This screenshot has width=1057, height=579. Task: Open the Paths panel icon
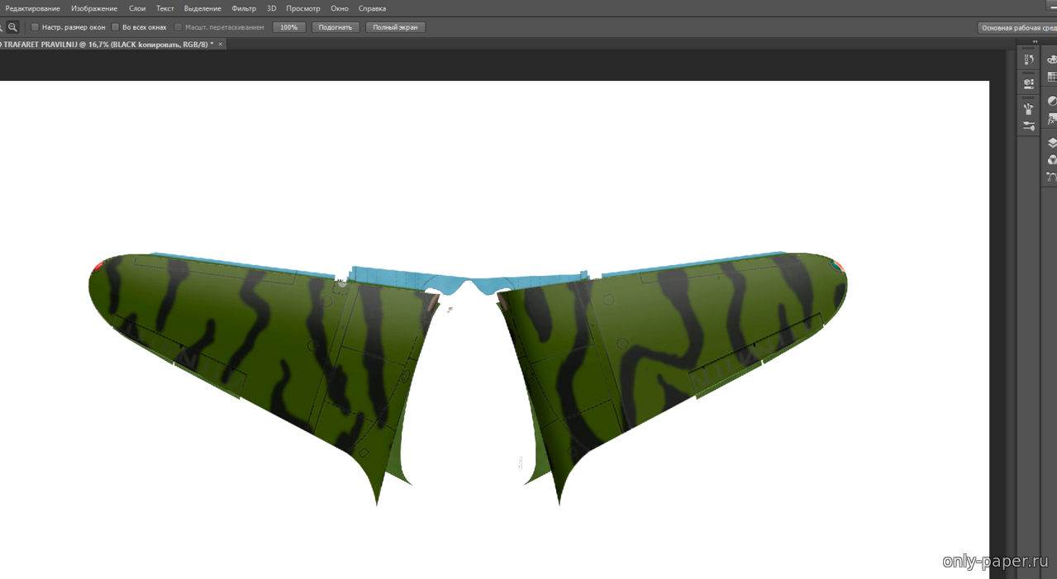[x=1052, y=177]
